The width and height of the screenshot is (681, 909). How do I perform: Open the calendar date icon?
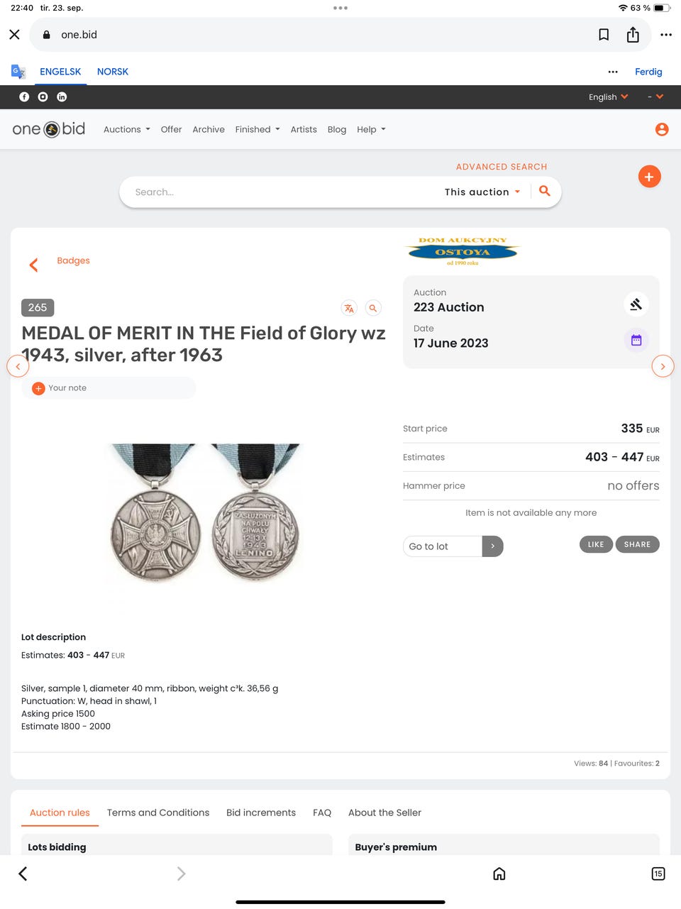click(636, 340)
